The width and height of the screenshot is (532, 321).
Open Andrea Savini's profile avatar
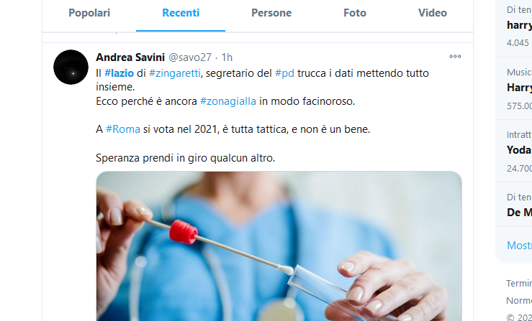click(x=71, y=67)
